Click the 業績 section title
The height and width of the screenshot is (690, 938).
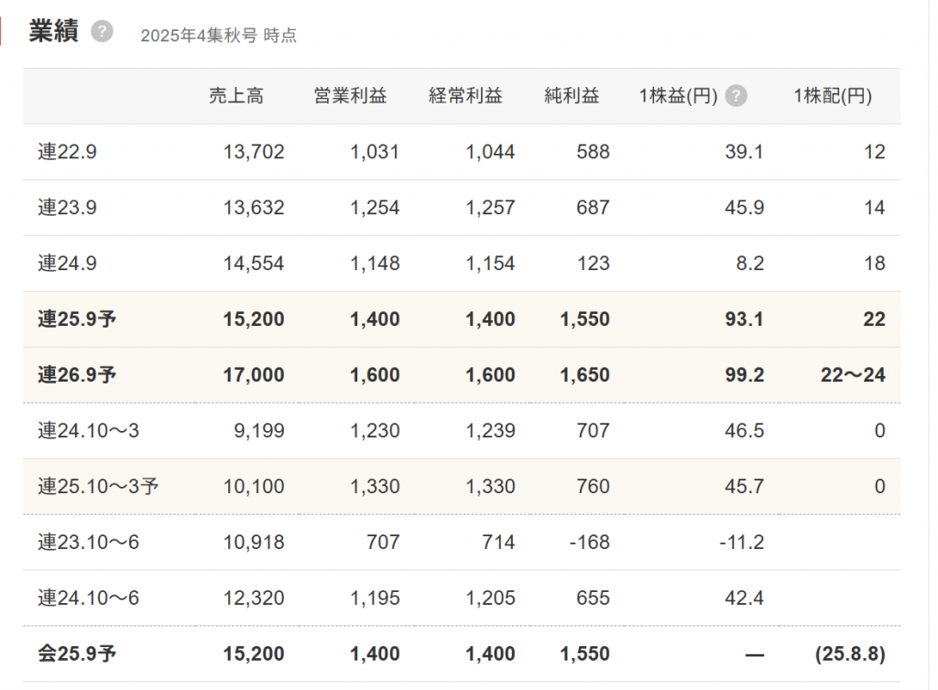(53, 31)
